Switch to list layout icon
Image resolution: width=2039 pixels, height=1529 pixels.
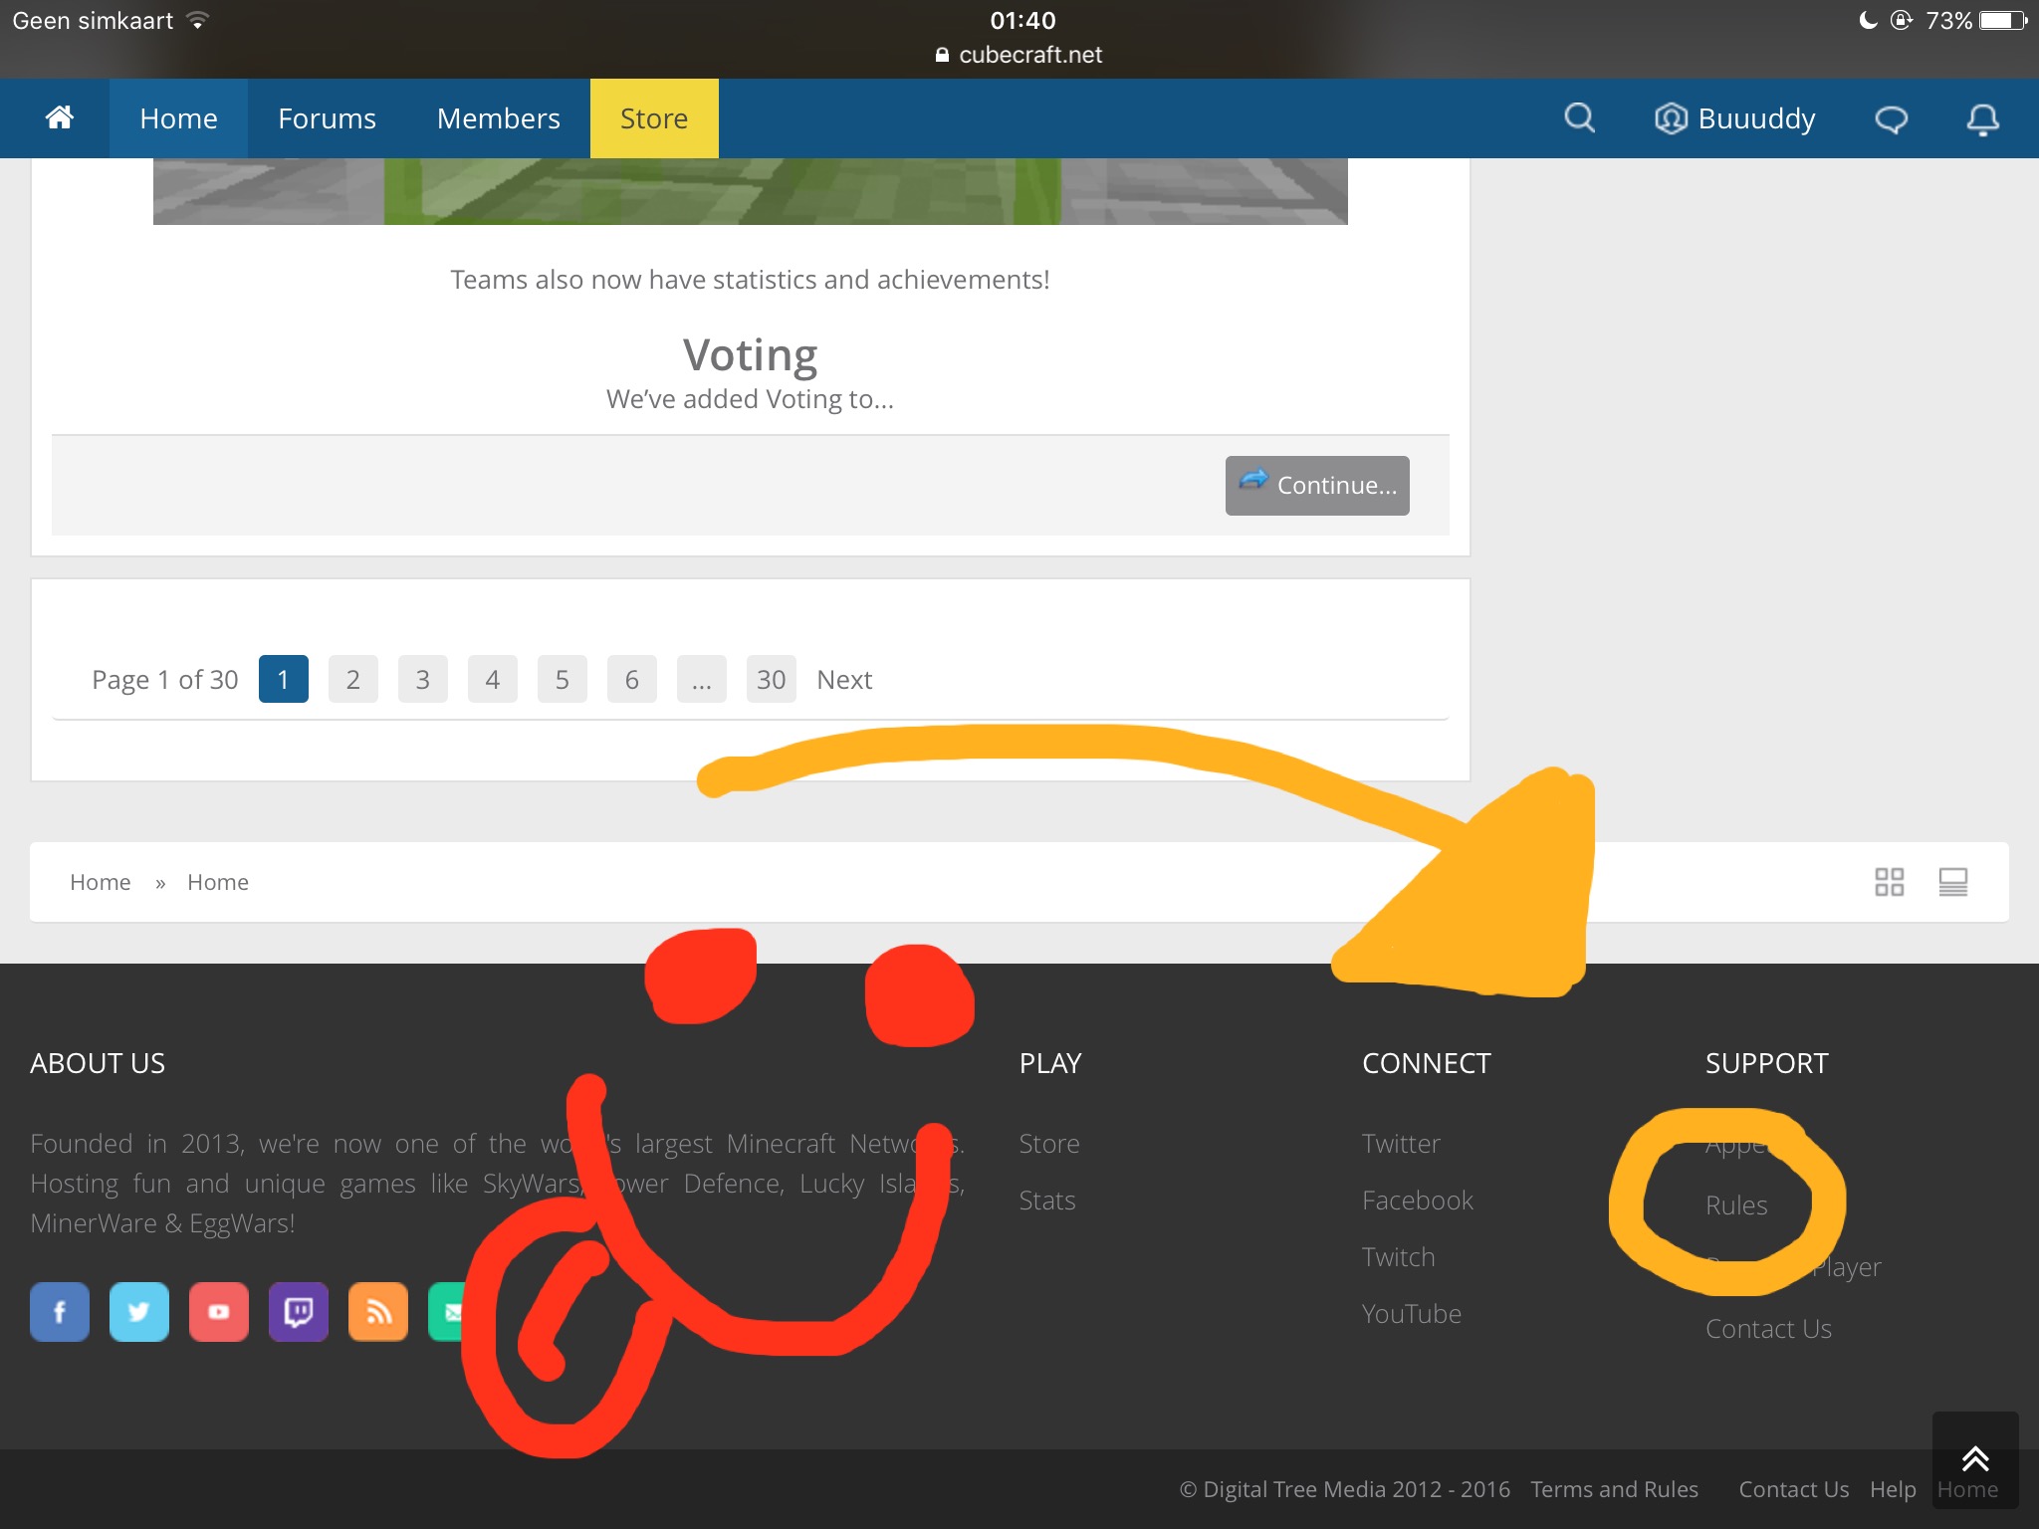[x=1952, y=882]
